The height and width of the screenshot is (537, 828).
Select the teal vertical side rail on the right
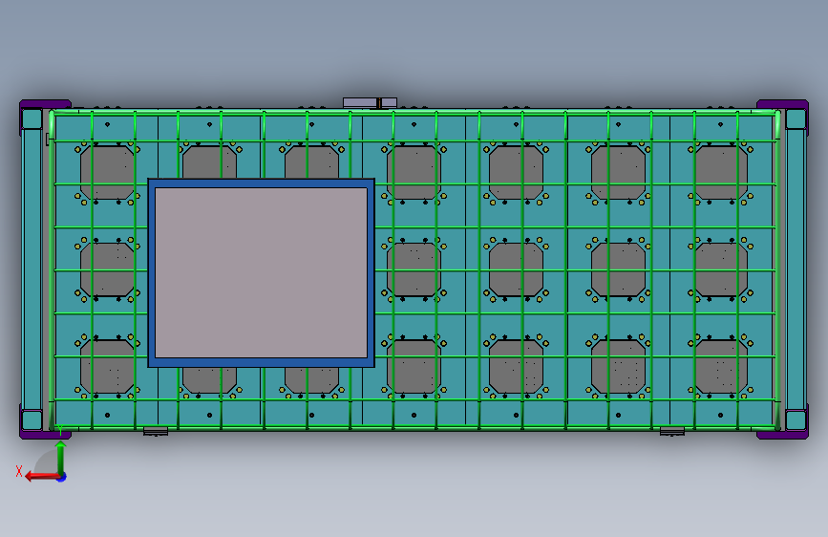[796, 269]
